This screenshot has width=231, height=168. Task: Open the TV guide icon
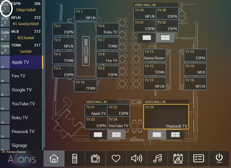95,159
